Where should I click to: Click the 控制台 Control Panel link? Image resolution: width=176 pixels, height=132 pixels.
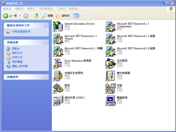pyautogui.click(x=16, y=48)
